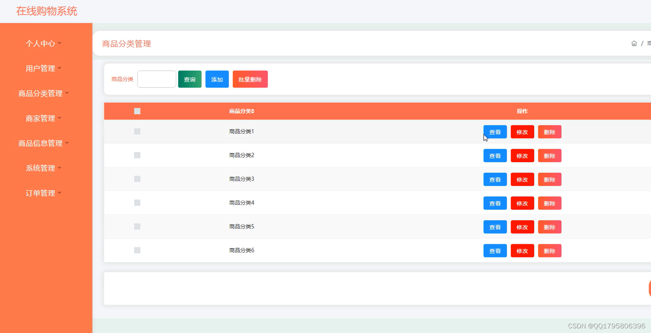Click the 添加 add button
The width and height of the screenshot is (651, 333).
click(x=217, y=79)
